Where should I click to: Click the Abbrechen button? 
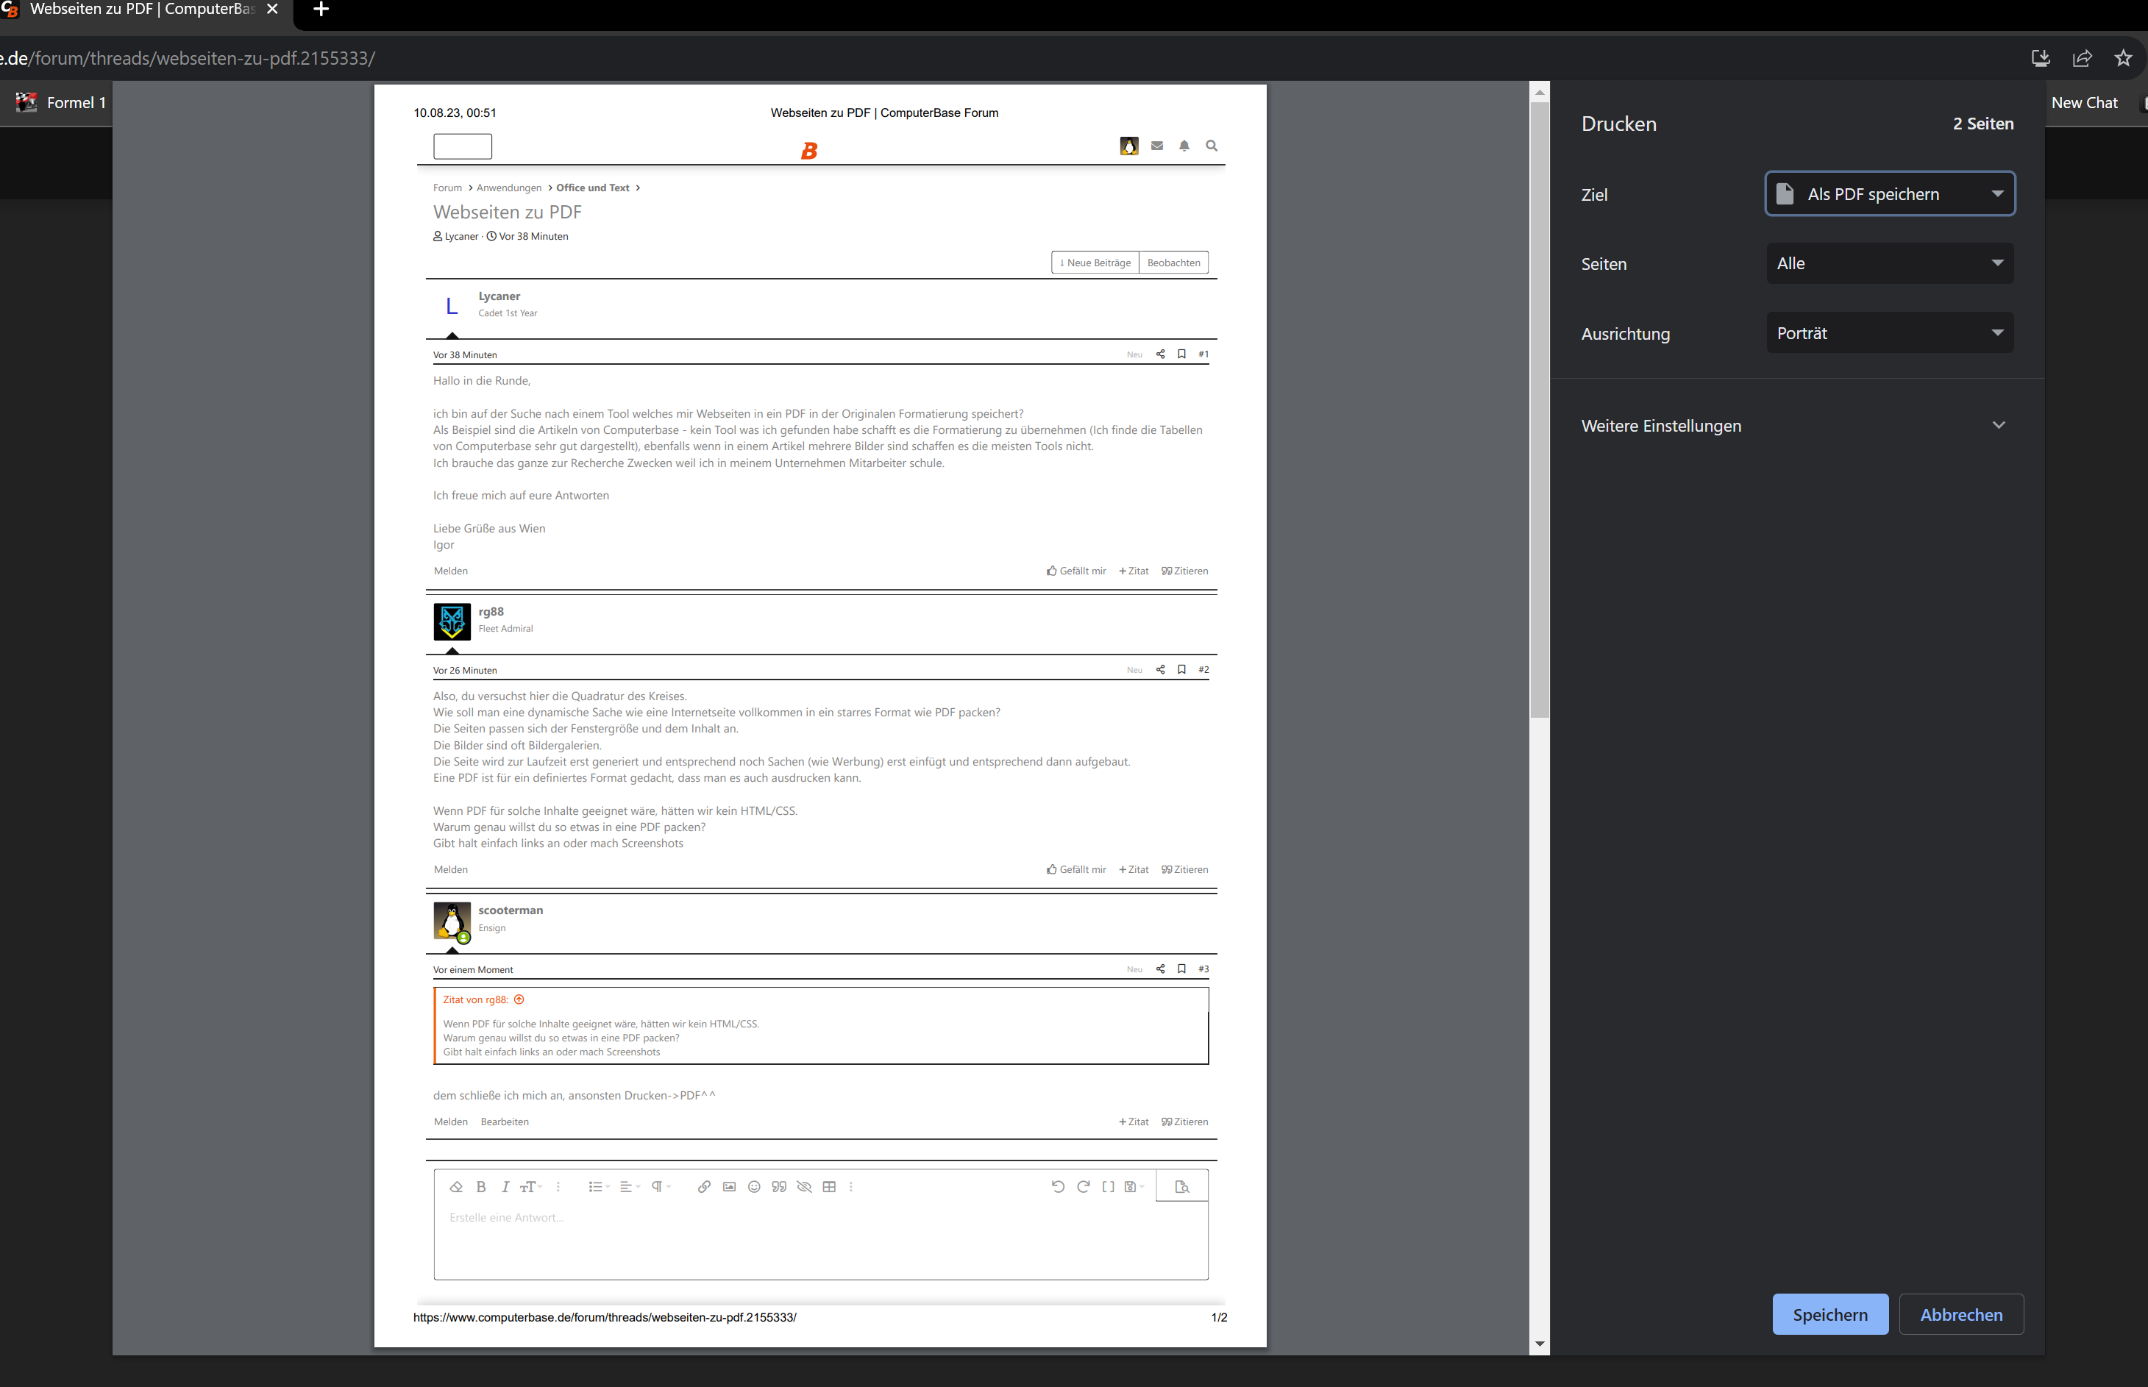pos(1960,1315)
